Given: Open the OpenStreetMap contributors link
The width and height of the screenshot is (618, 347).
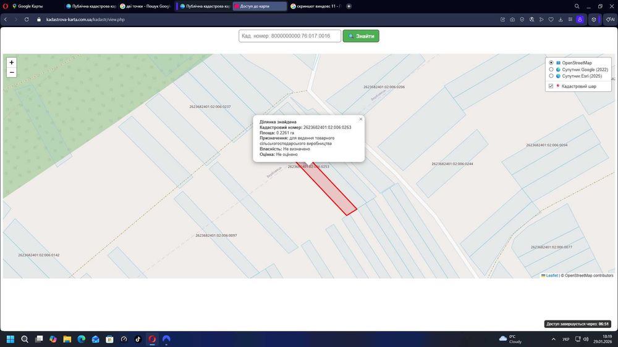Looking at the screenshot, I should pyautogui.click(x=589, y=276).
